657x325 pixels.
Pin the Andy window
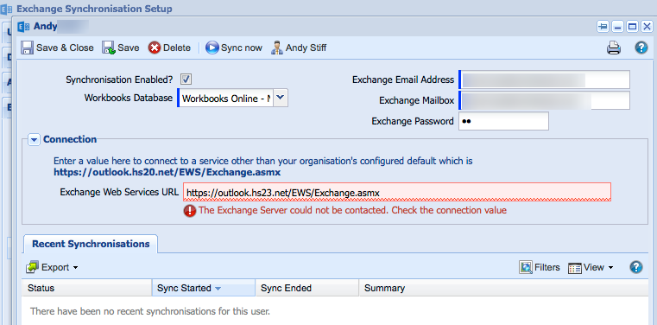click(x=603, y=27)
